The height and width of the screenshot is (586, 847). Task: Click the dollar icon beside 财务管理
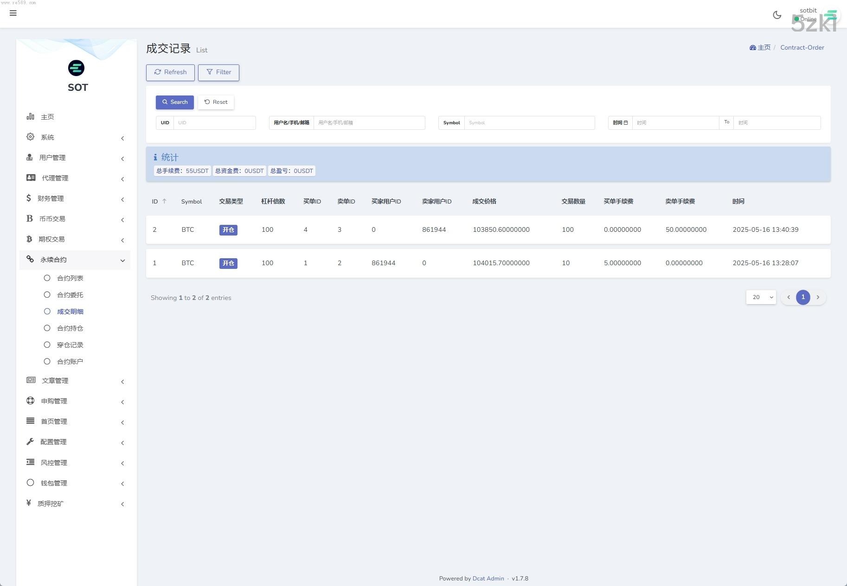click(x=29, y=198)
